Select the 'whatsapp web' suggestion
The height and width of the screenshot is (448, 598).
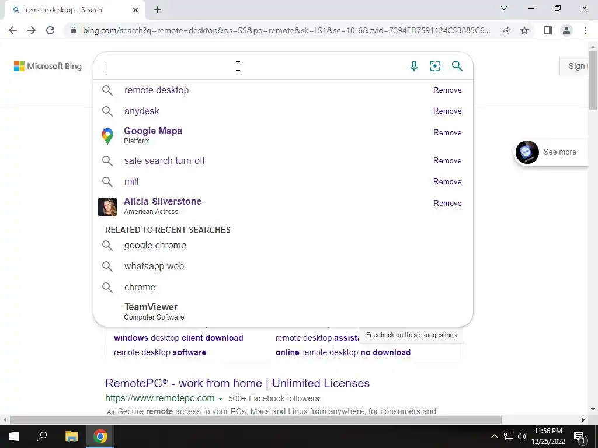[283, 266]
